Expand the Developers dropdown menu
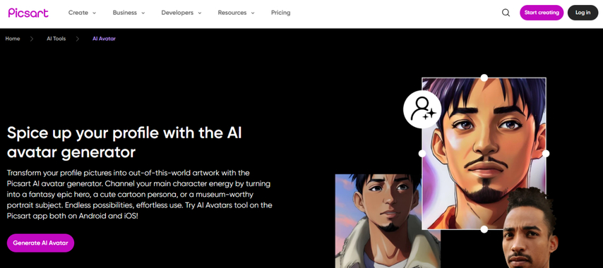This screenshot has width=603, height=268. pos(181,13)
